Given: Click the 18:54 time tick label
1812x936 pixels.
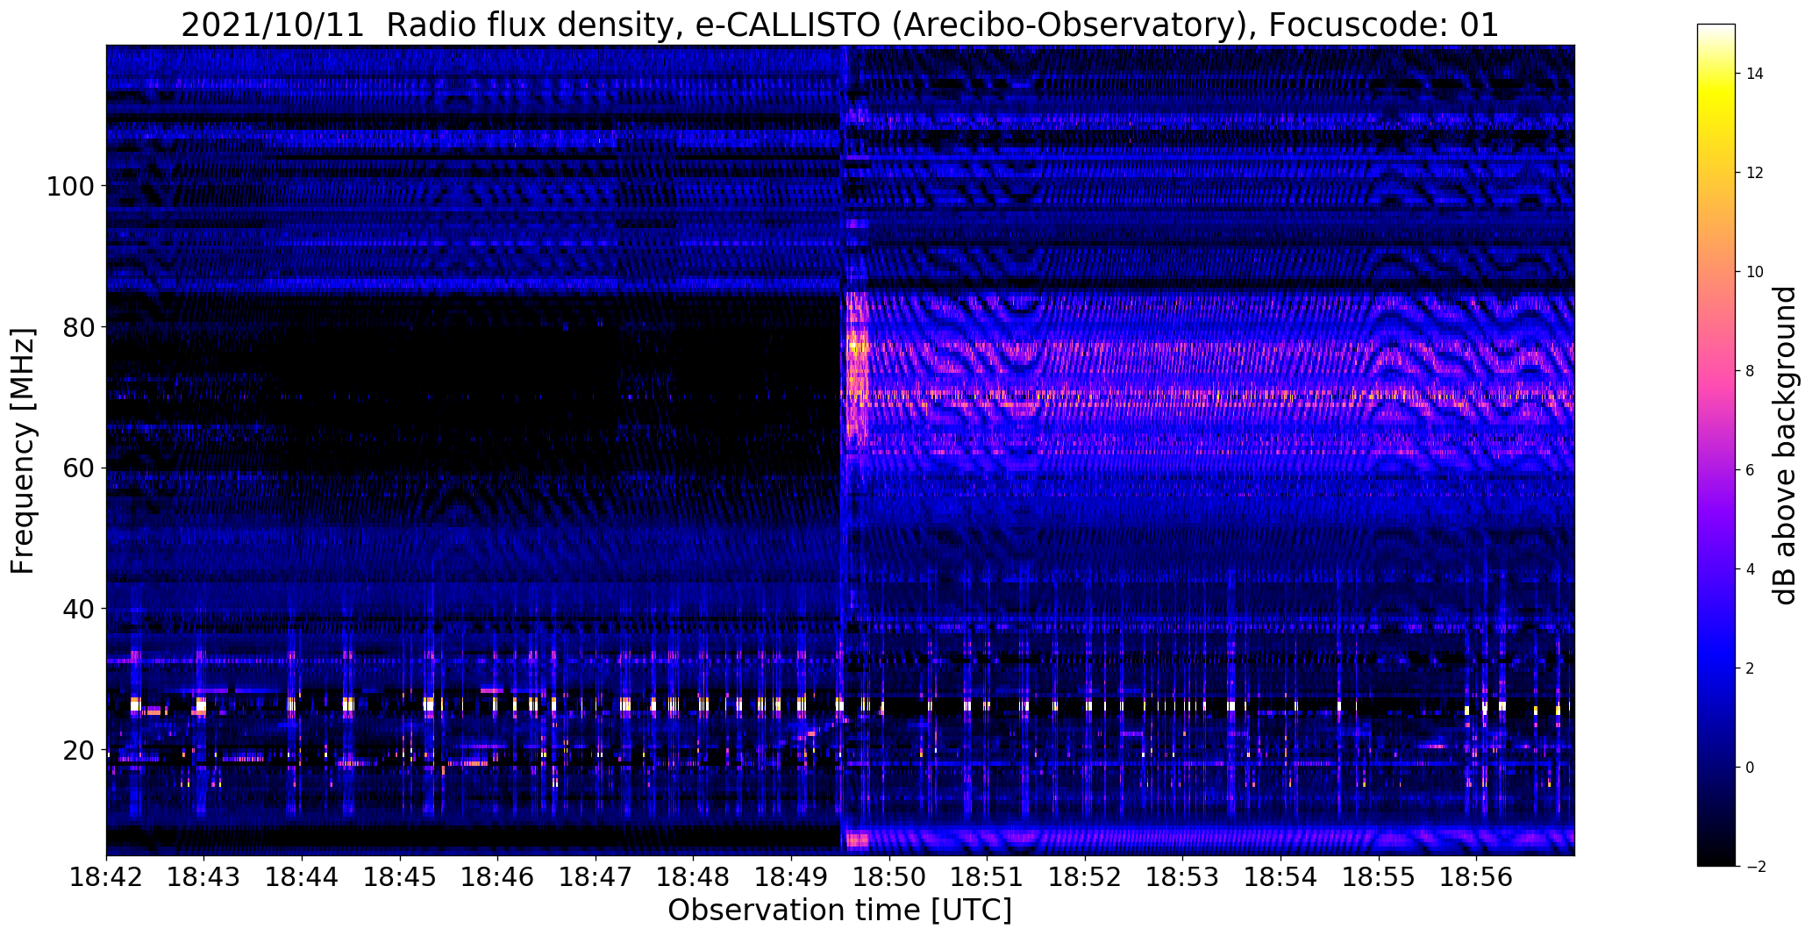Looking at the screenshot, I should click(x=1281, y=876).
